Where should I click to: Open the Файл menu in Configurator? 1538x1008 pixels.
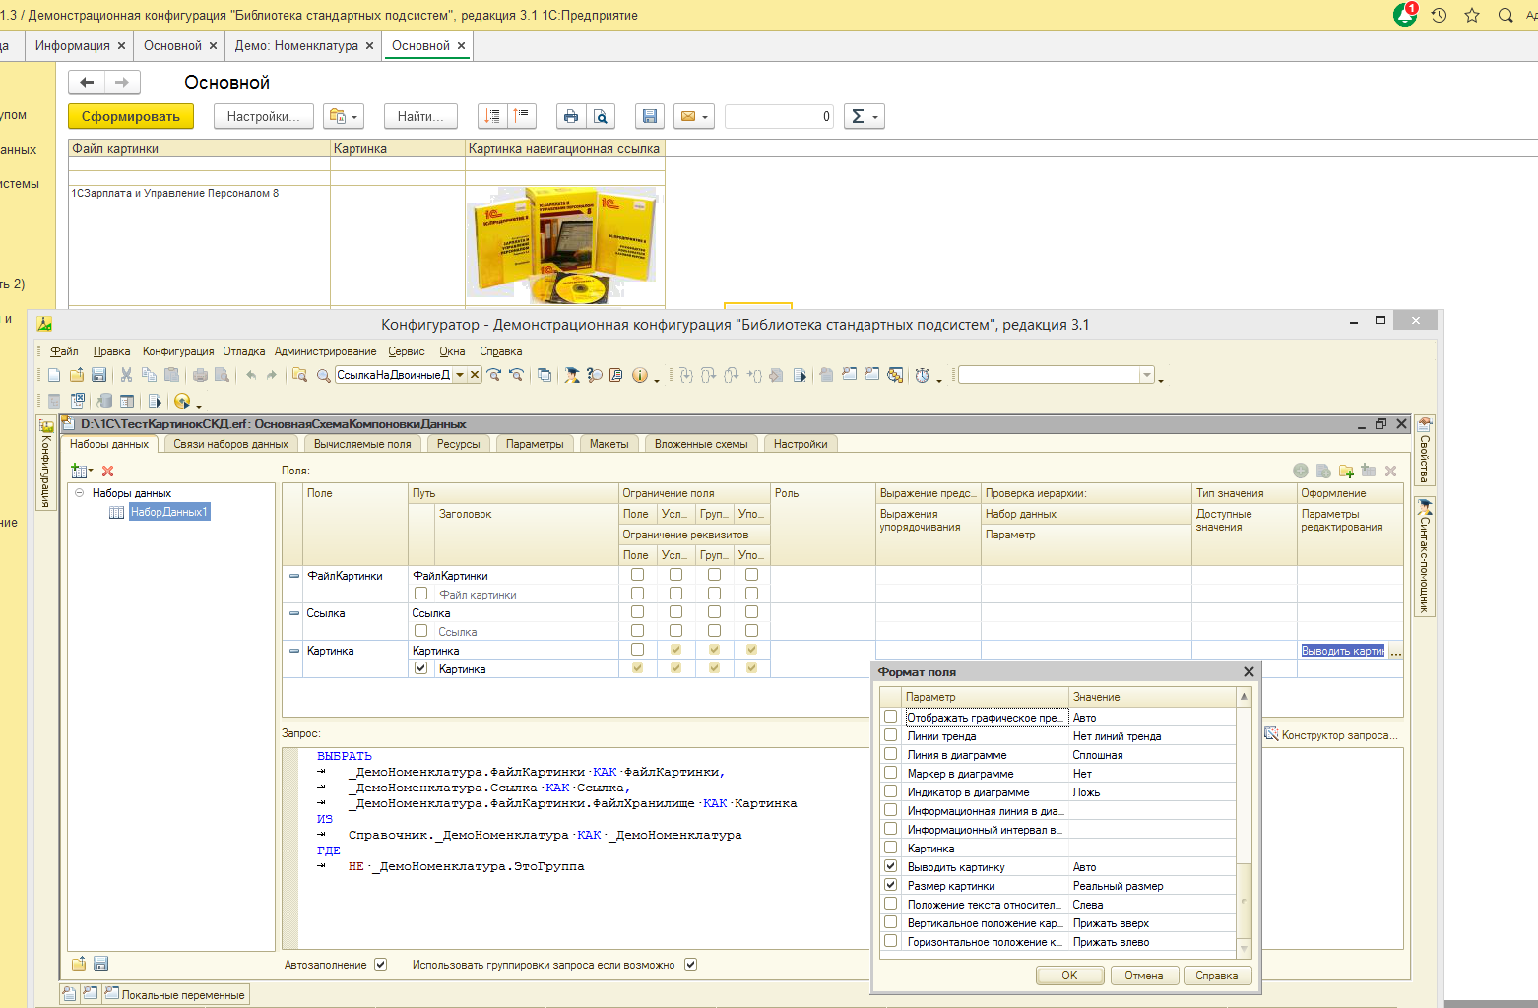tap(65, 351)
